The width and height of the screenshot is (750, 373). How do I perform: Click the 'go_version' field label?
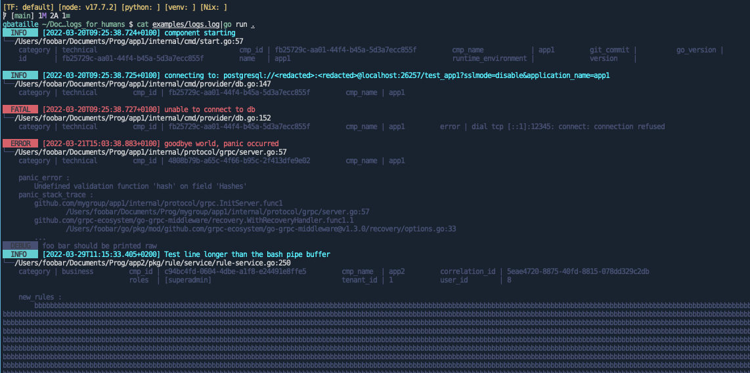696,50
